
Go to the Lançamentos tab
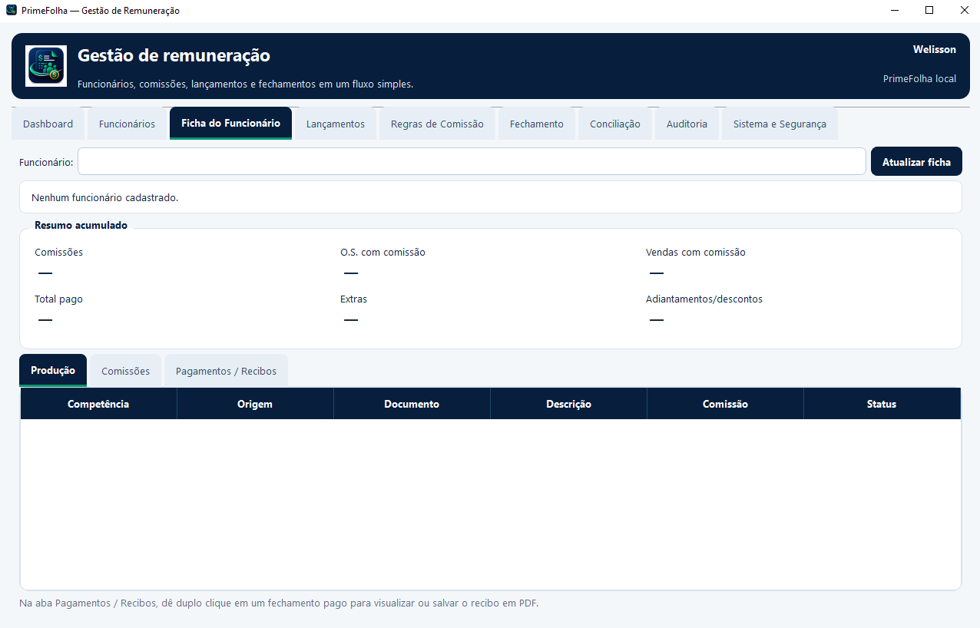tap(336, 124)
